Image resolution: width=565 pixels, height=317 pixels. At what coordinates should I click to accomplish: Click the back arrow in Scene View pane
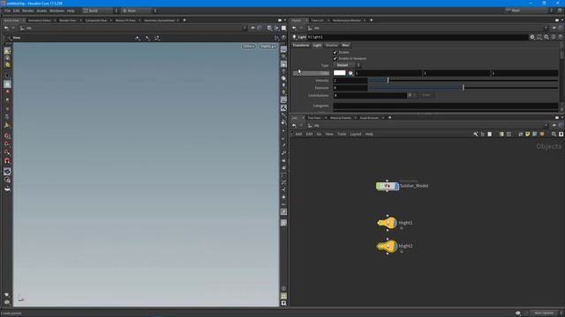click(6, 28)
